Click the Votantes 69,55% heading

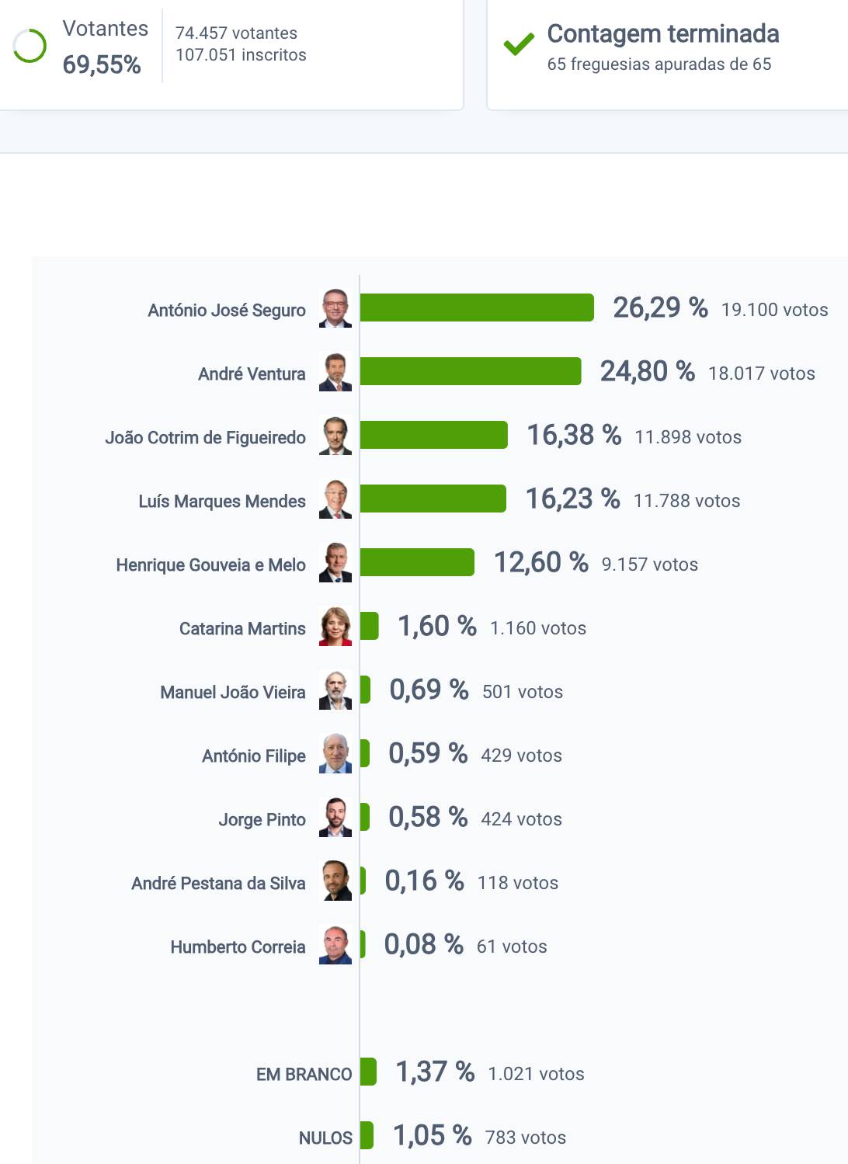point(105,47)
